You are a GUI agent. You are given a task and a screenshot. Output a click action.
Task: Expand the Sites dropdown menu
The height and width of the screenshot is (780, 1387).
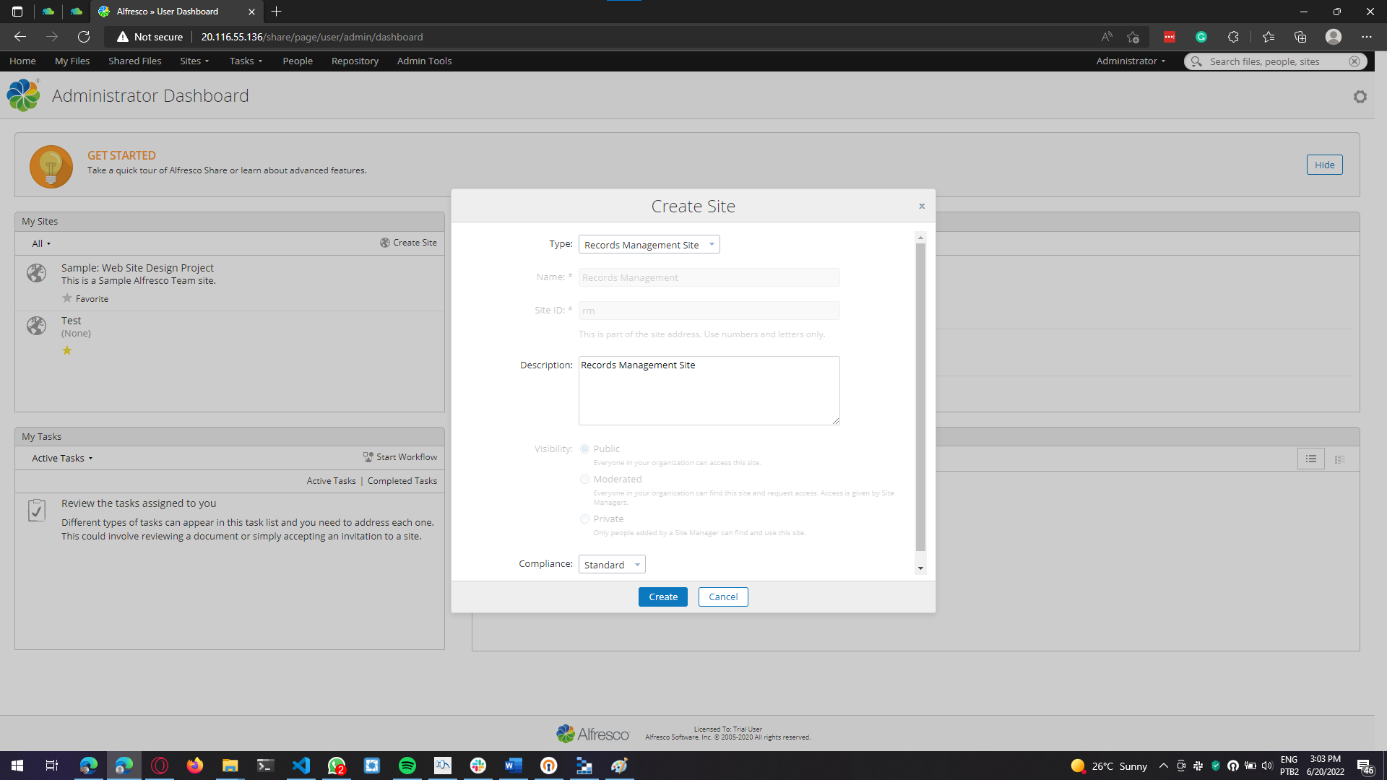click(194, 61)
